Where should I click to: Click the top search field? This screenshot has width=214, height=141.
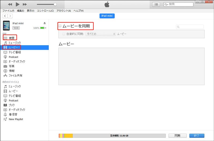[178, 4]
